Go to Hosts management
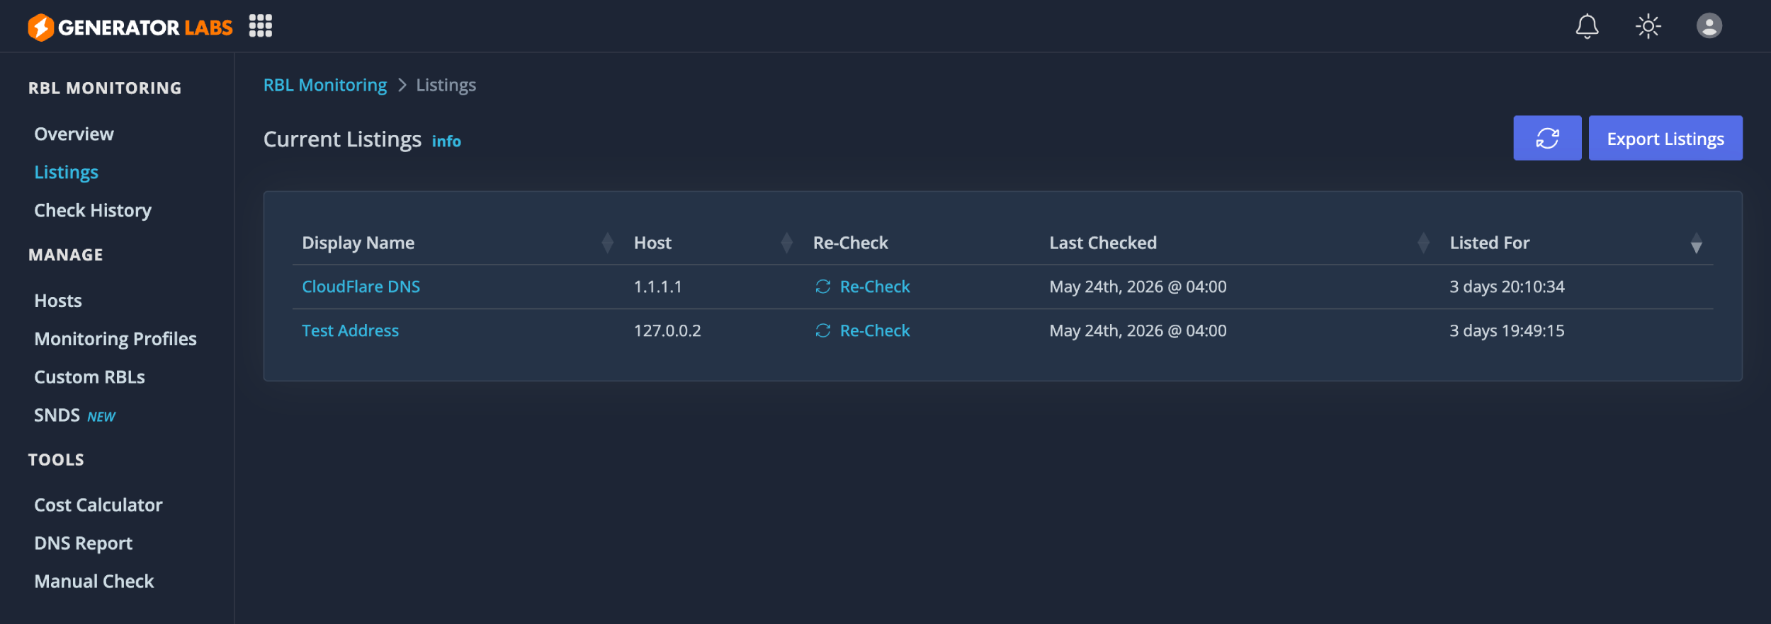Viewport: 1771px width, 624px height. (x=58, y=301)
